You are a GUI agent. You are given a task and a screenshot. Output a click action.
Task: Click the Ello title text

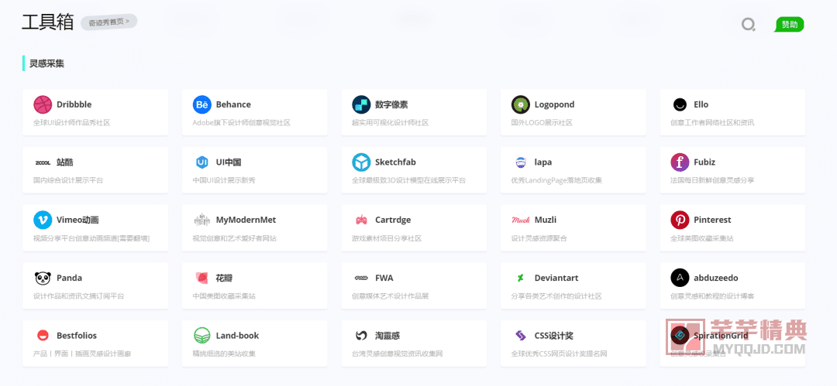[x=701, y=104]
